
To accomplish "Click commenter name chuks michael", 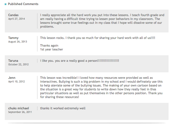I will 18,108.
